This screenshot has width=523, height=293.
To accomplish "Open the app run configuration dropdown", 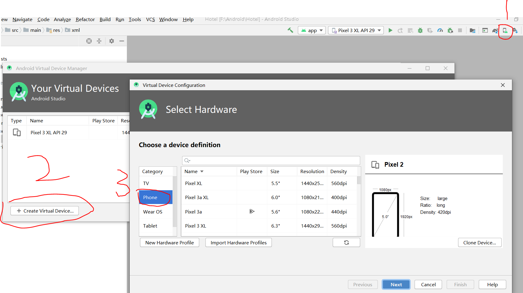I will [x=312, y=30].
